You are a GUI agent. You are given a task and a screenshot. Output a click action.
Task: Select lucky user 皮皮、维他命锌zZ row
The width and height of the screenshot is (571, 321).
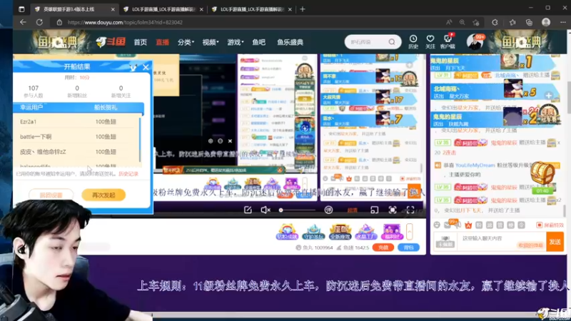tap(76, 152)
